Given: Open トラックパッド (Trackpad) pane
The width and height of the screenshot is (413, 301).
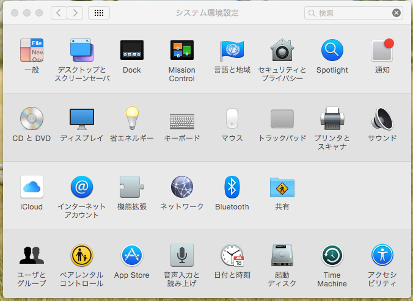Looking at the screenshot, I should 282,118.
